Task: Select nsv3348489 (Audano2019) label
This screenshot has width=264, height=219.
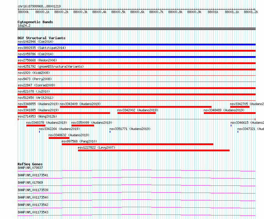Action: pyautogui.click(x=224, y=110)
